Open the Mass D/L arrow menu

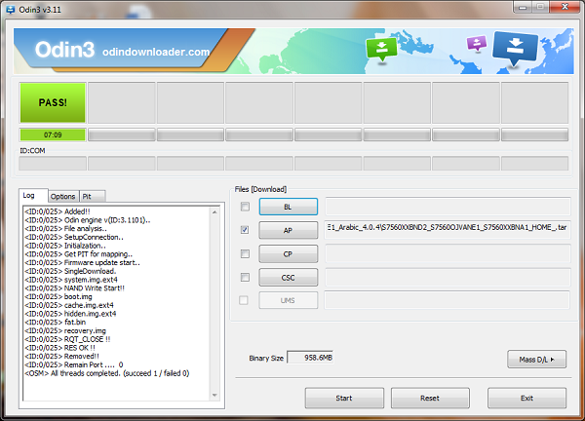pos(536,359)
